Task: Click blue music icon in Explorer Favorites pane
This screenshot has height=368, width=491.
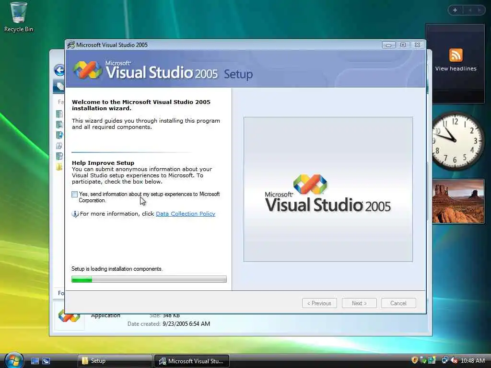Action: (59, 135)
